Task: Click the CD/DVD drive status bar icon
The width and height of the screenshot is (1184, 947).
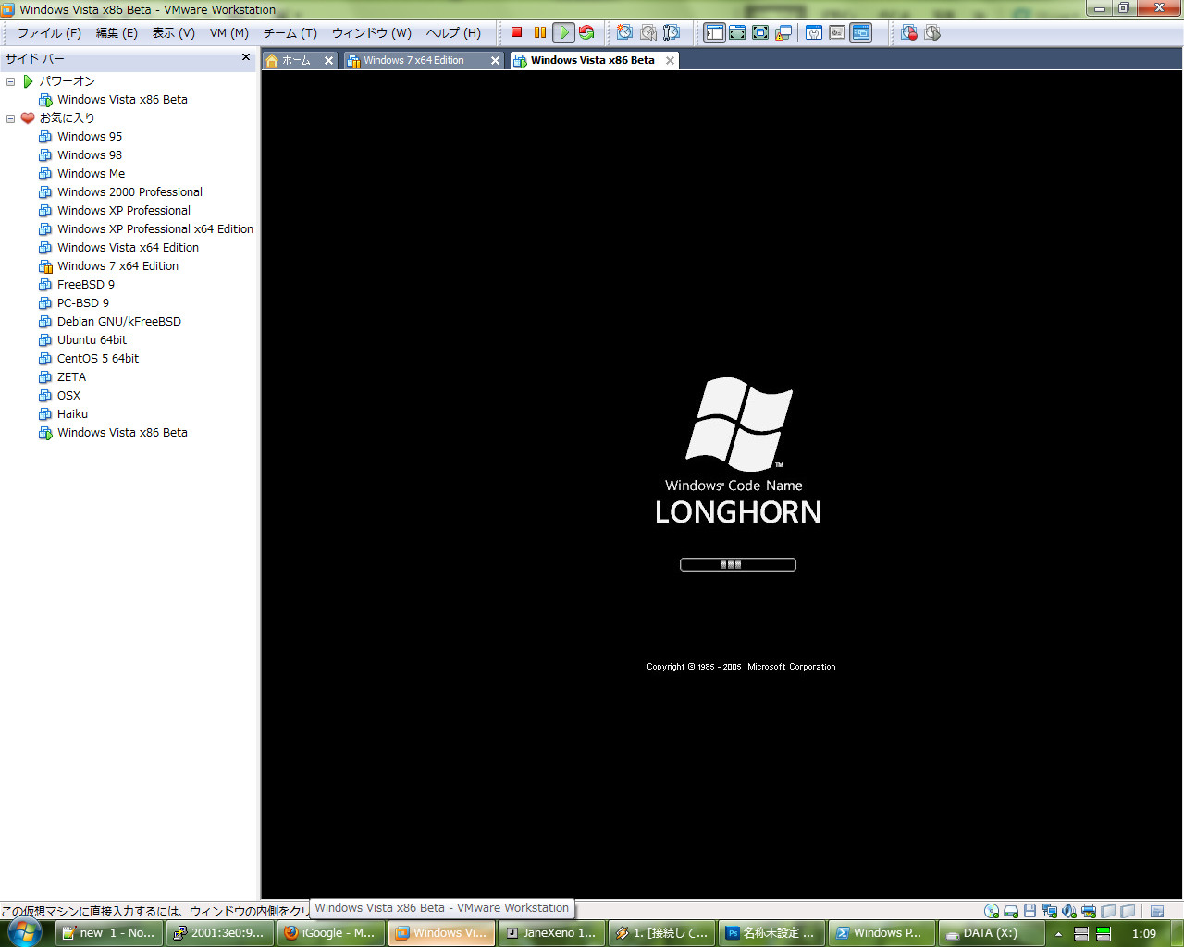Action: click(992, 911)
